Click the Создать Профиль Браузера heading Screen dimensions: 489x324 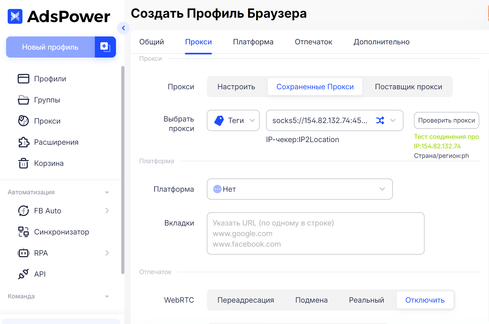click(x=219, y=13)
